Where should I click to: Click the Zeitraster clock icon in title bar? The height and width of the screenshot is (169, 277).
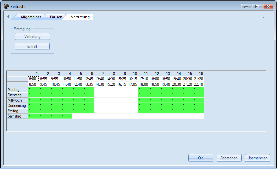(x=6, y=6)
